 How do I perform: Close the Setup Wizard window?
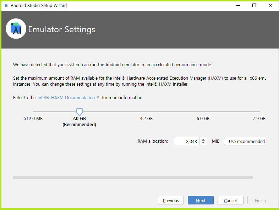[x=270, y=6]
